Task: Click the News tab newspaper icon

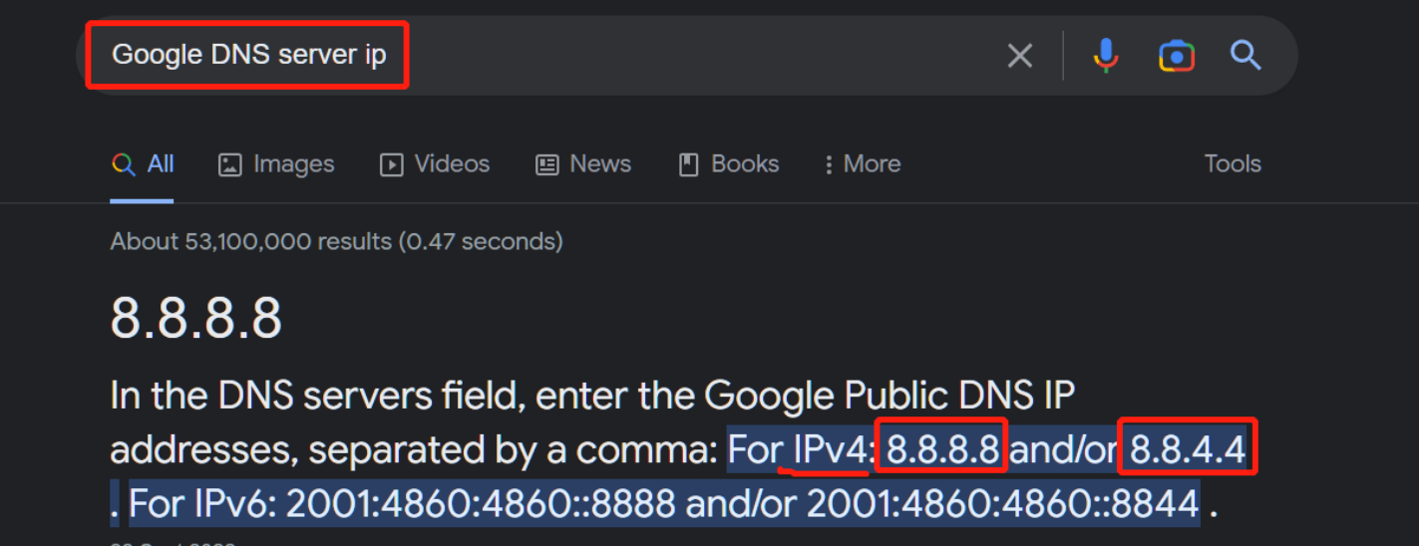Action: click(x=547, y=165)
